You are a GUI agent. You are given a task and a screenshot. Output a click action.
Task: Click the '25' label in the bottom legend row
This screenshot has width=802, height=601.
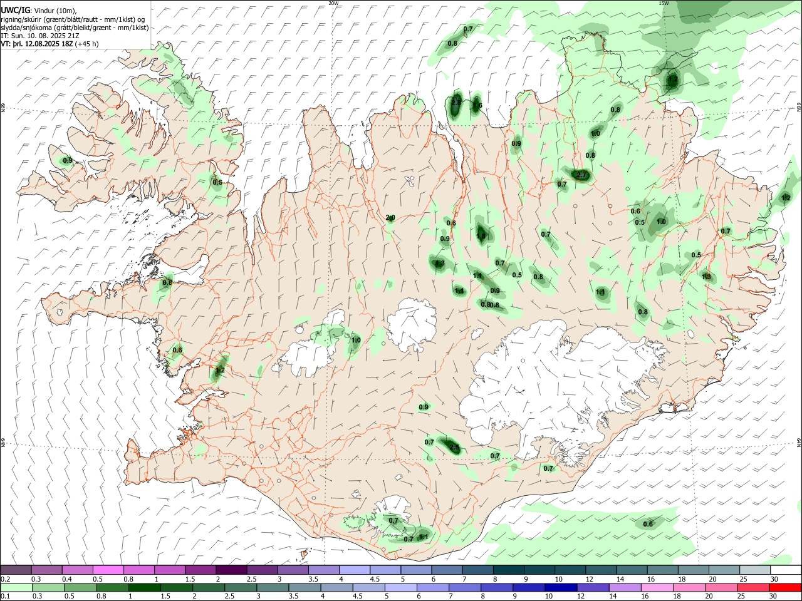(741, 597)
